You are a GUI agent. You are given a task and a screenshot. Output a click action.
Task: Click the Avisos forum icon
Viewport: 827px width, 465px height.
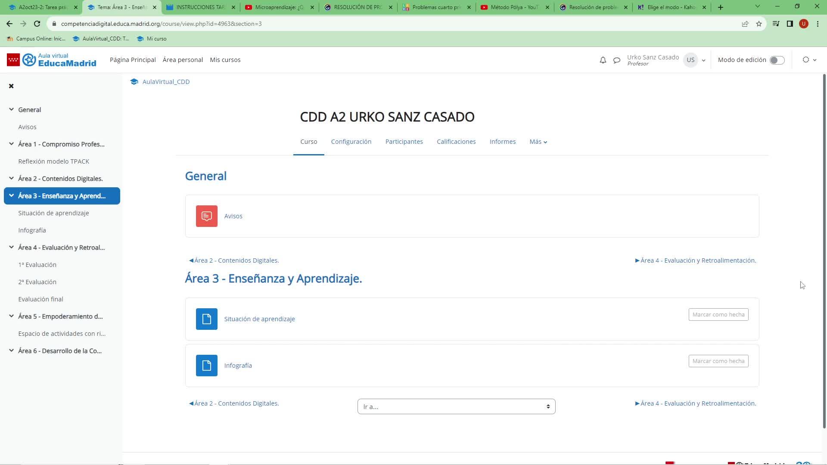(x=206, y=216)
